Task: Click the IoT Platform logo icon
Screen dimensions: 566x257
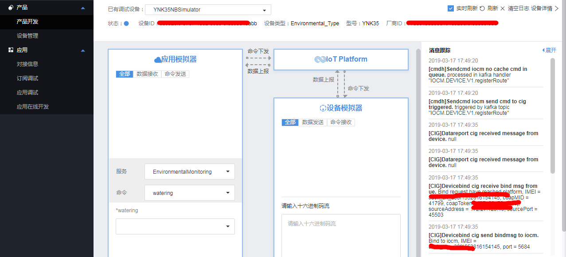Action: click(320, 59)
